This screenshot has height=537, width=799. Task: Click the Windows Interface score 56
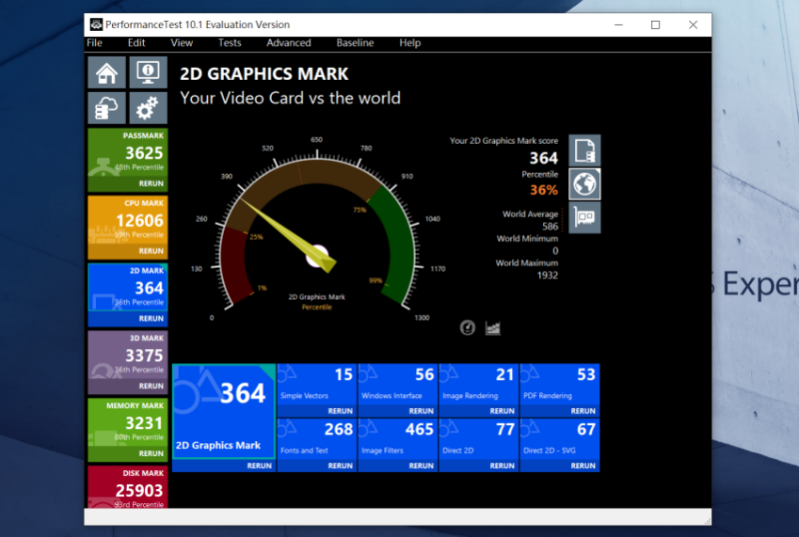(x=423, y=374)
